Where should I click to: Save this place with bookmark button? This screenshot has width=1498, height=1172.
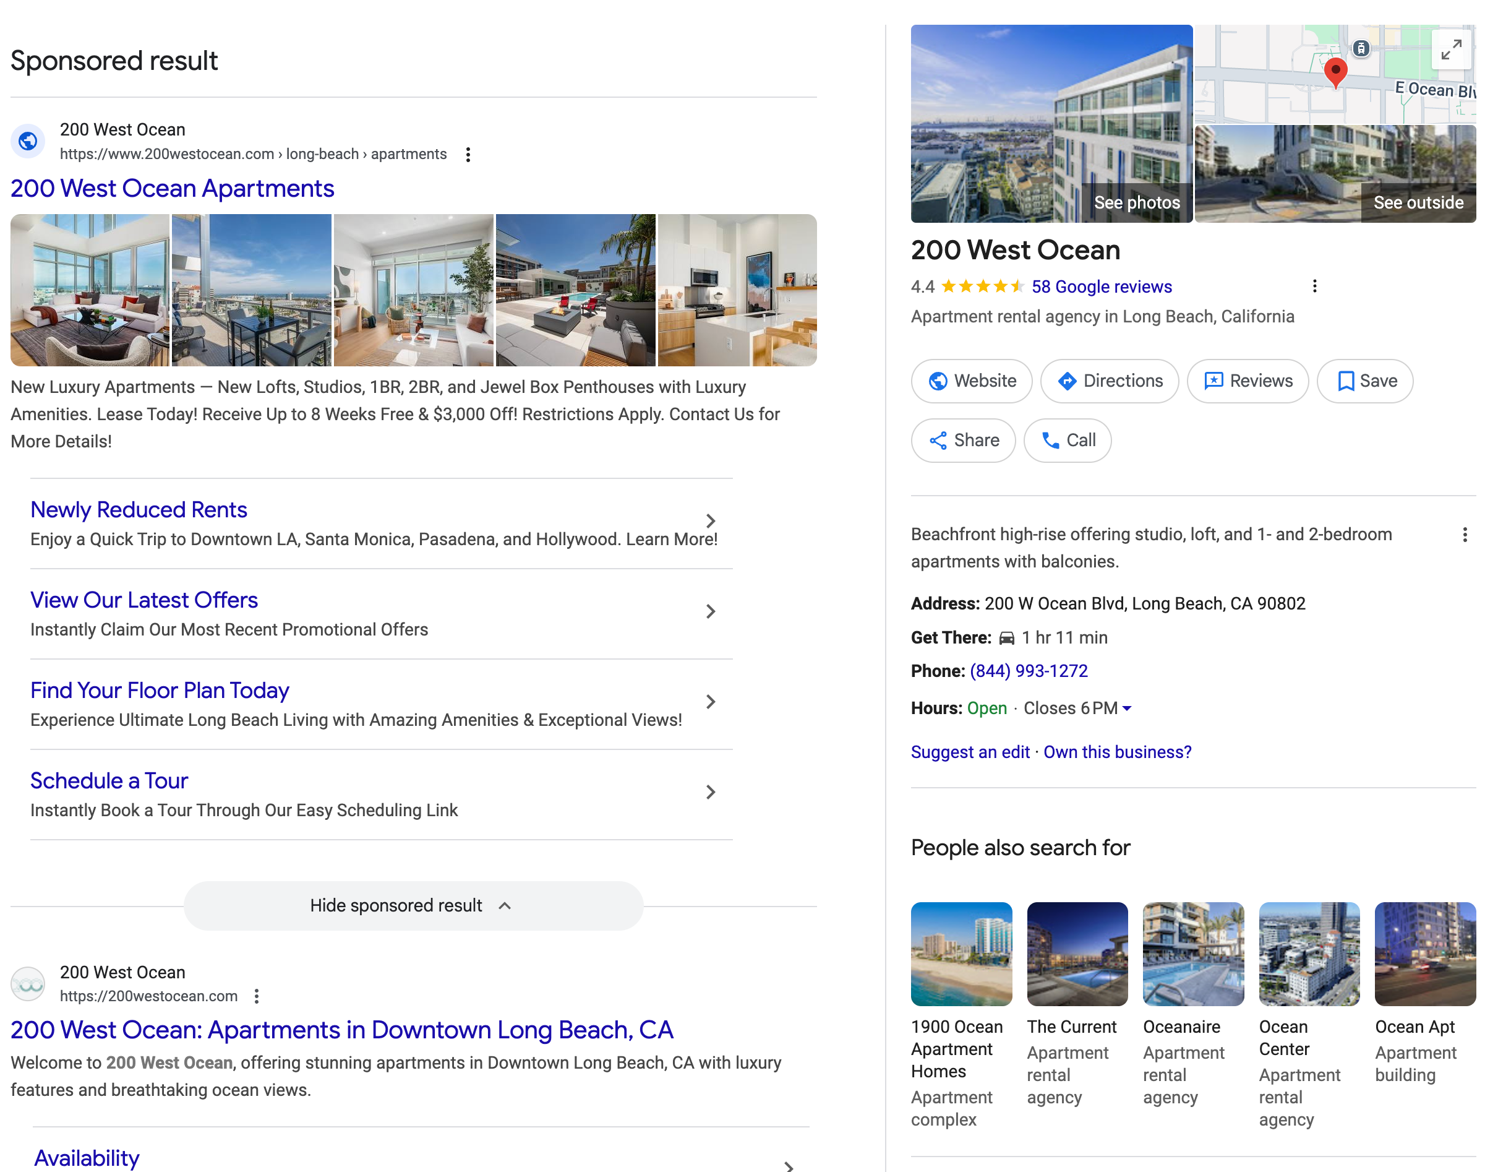click(1364, 381)
